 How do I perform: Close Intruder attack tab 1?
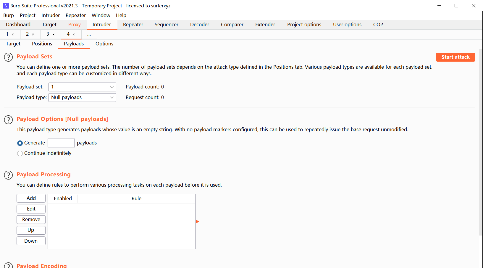13,34
